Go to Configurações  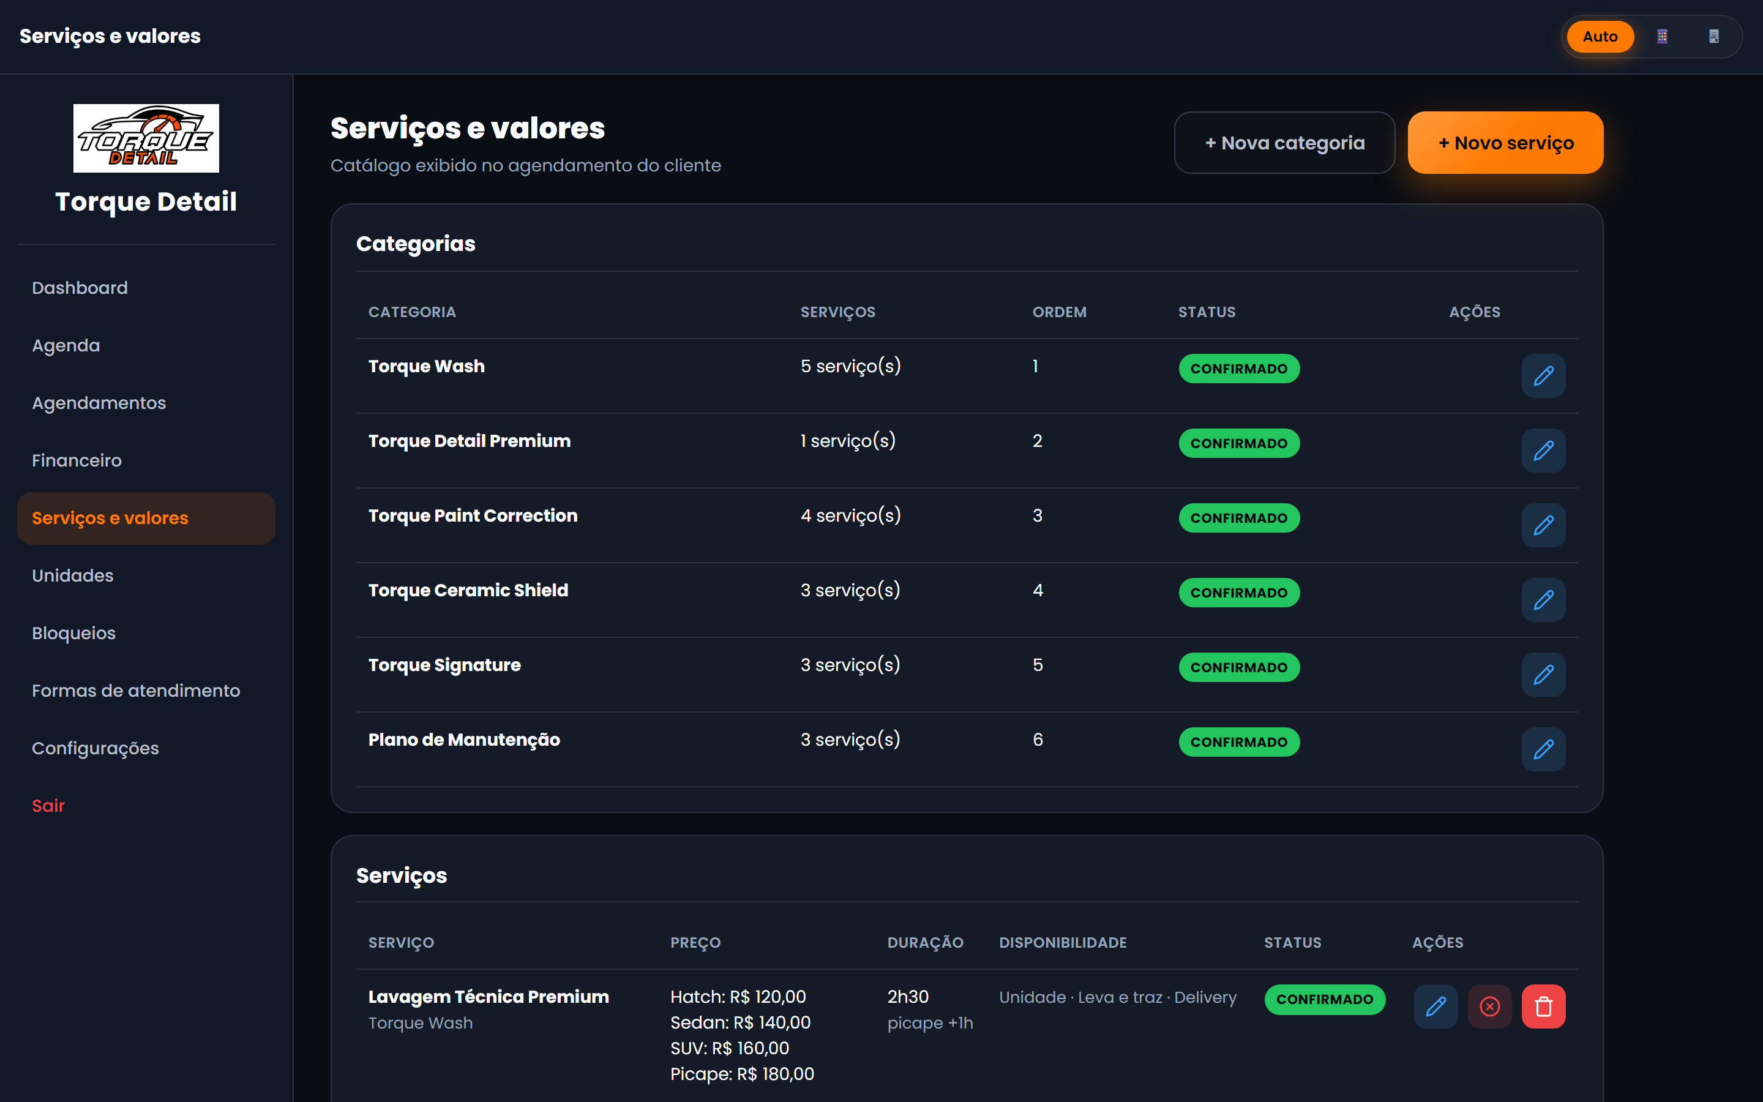146,749
